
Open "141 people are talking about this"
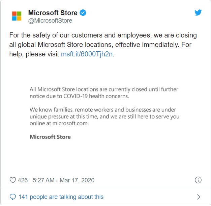(61, 197)
